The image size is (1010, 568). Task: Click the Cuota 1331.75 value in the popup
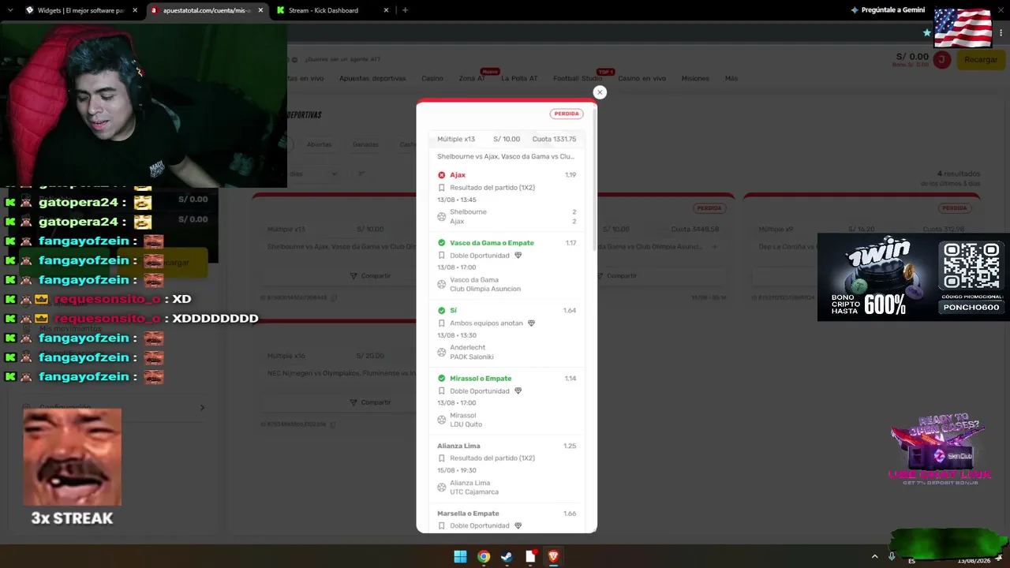click(554, 139)
